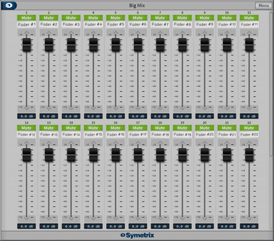Click the 0.0 dB readout under Fader #16

pos(116,226)
